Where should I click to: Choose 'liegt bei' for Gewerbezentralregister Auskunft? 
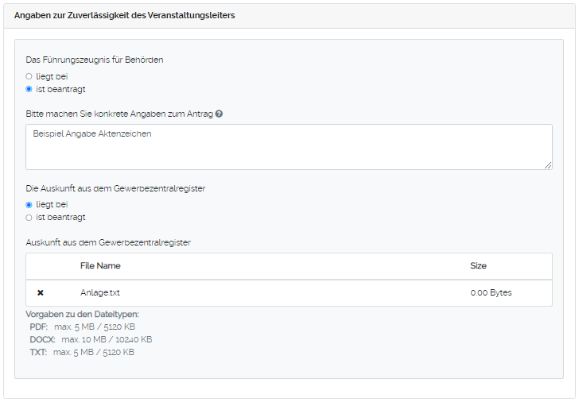[29, 204]
